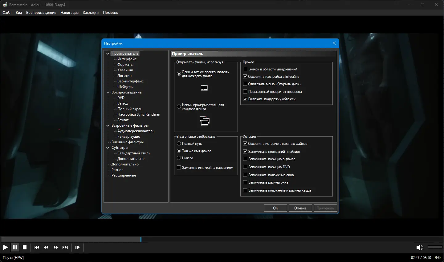Select 'Один и тот же проигрыватель' radio option
Screen dimensions: 444x262
click(179, 74)
